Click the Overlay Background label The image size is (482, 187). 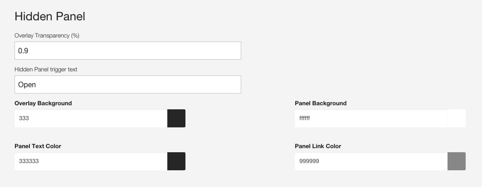43,103
